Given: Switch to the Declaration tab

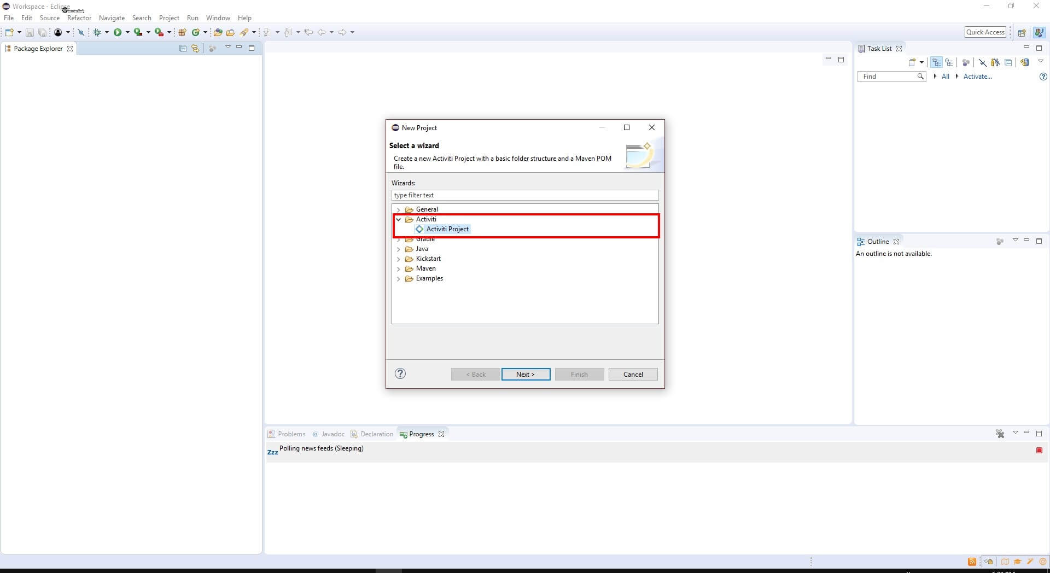Looking at the screenshot, I should pyautogui.click(x=372, y=434).
